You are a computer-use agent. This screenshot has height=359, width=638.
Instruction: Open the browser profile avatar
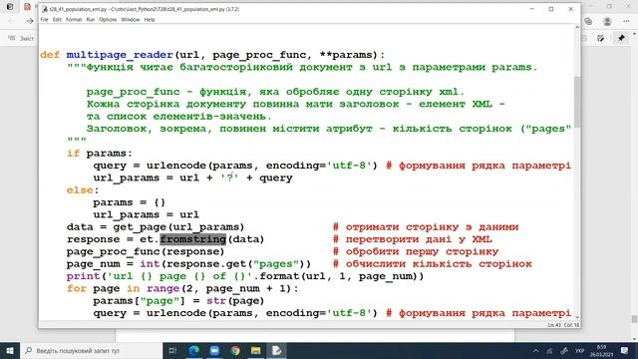[x=607, y=22]
